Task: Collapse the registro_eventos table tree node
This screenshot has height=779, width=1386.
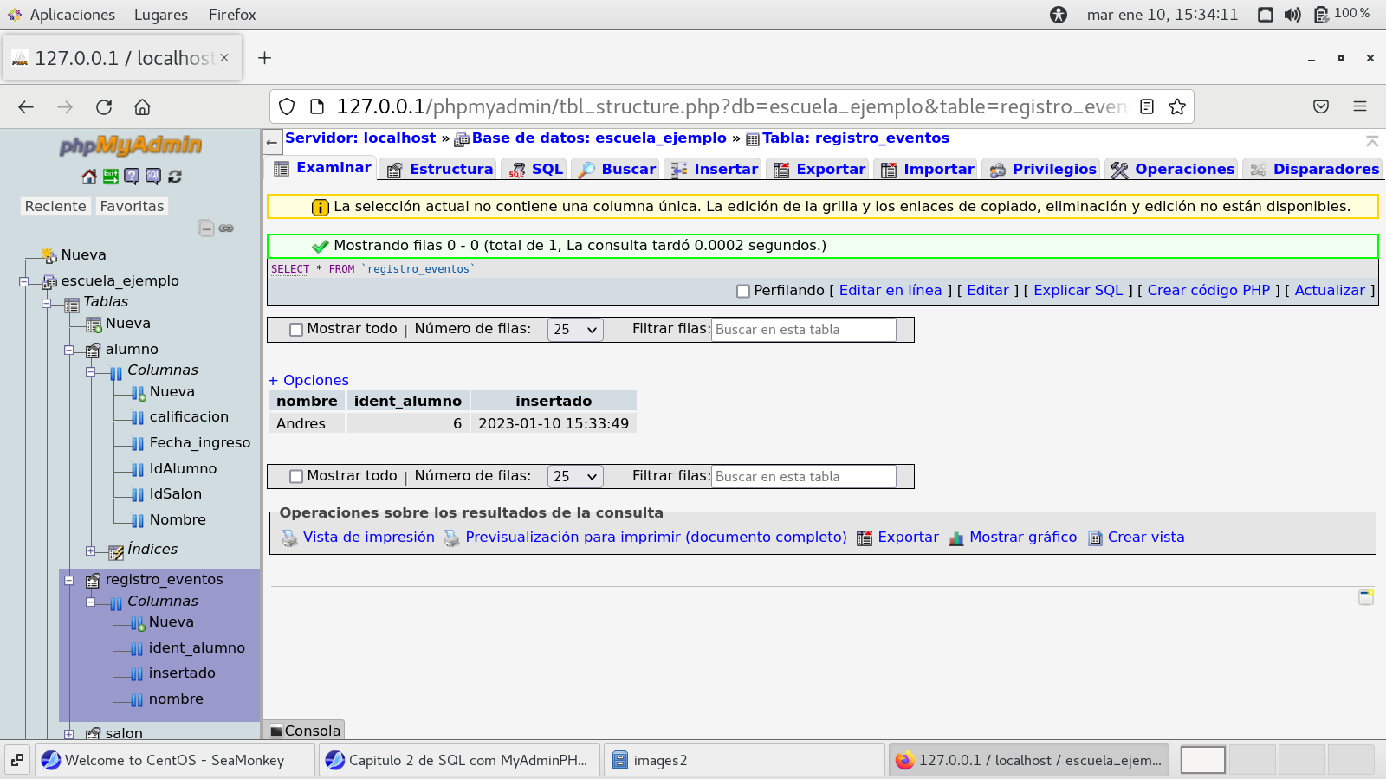Action: click(69, 581)
